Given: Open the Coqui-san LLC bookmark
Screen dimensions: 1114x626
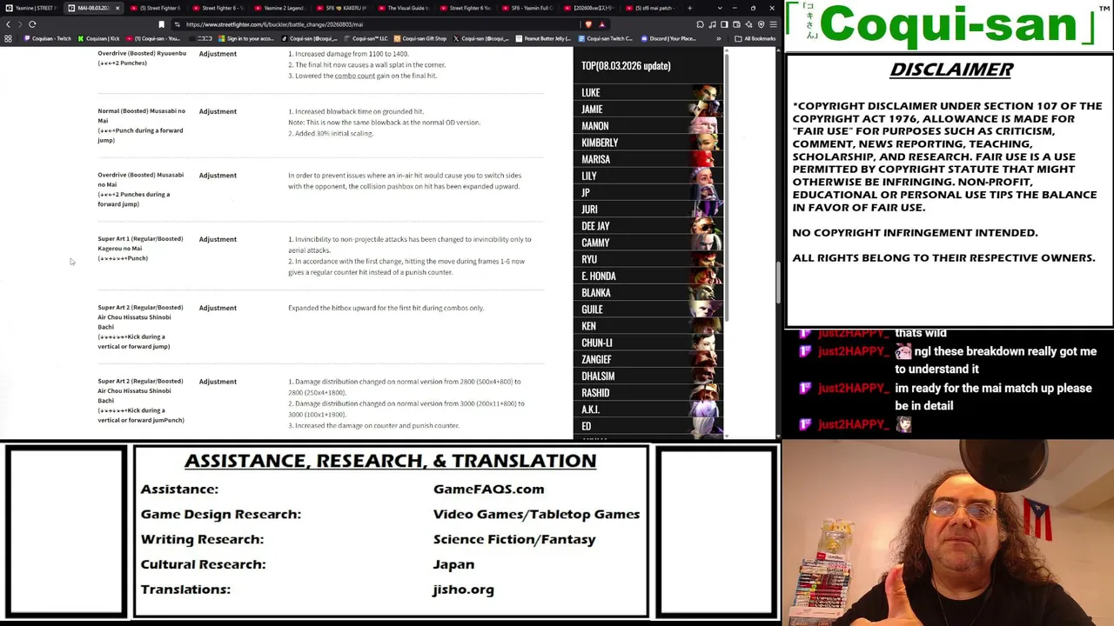Looking at the screenshot, I should point(366,38).
